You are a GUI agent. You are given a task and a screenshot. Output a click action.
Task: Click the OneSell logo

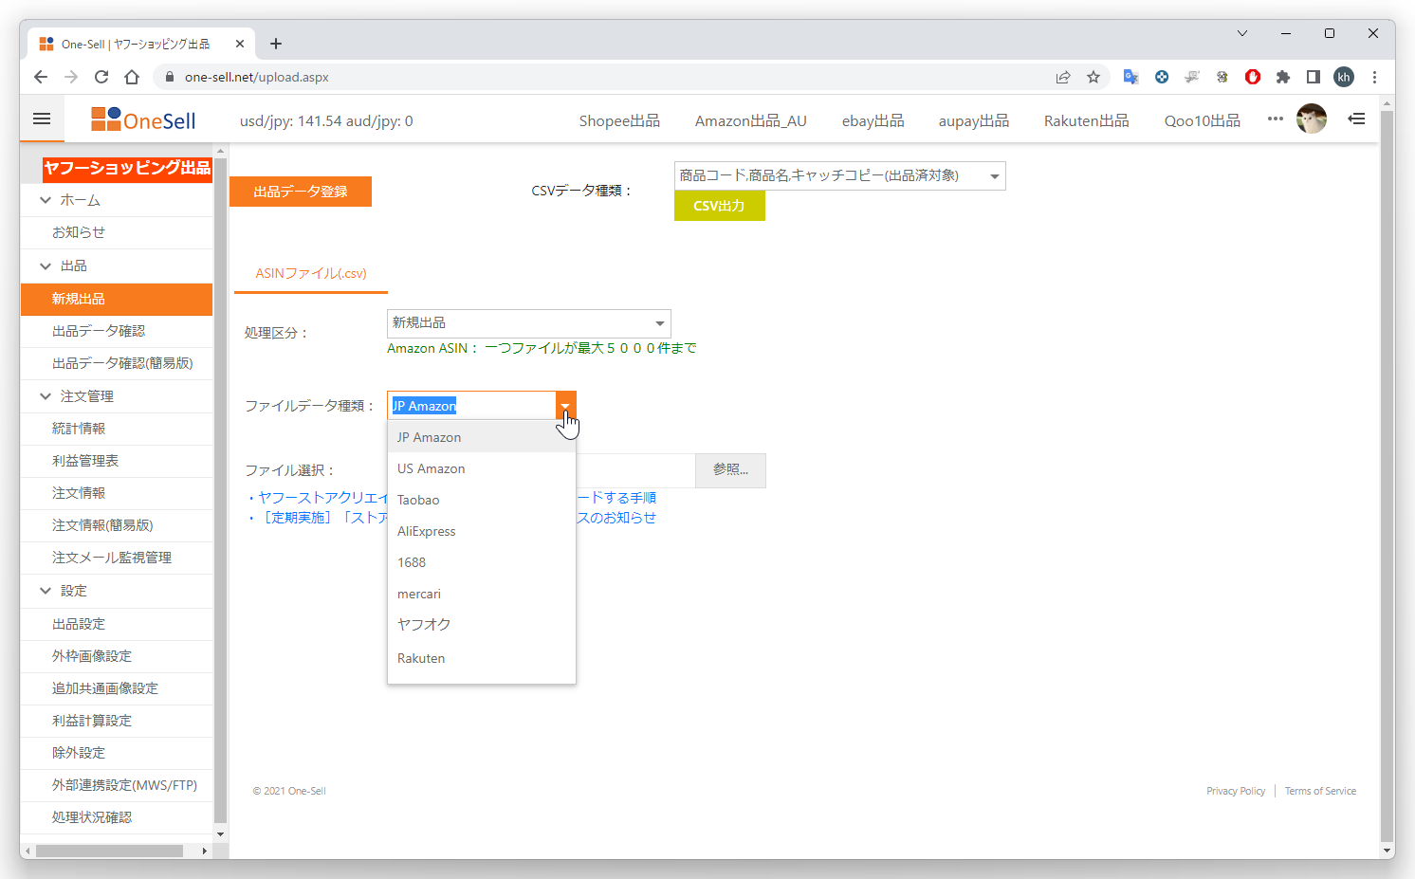(143, 119)
